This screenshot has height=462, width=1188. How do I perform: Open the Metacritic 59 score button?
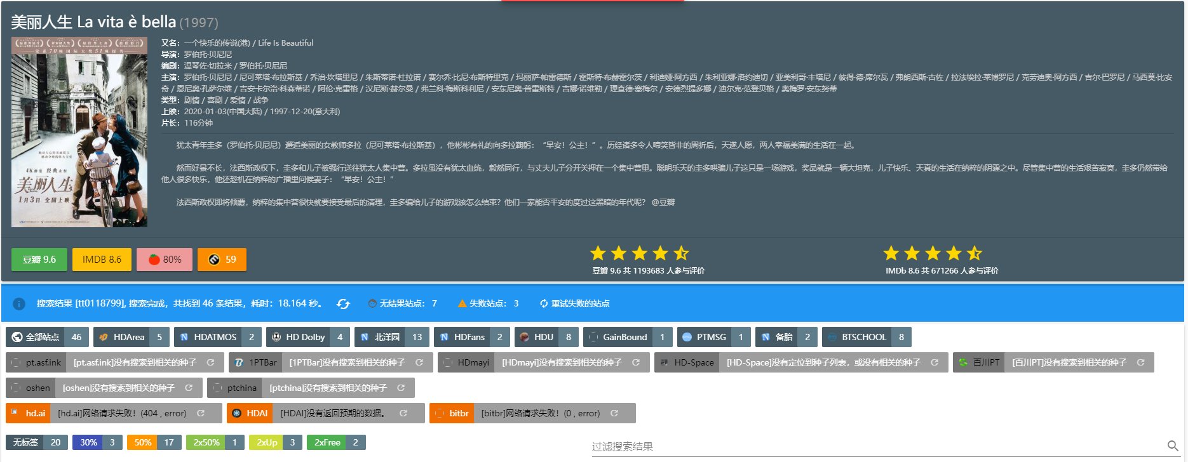click(x=222, y=260)
